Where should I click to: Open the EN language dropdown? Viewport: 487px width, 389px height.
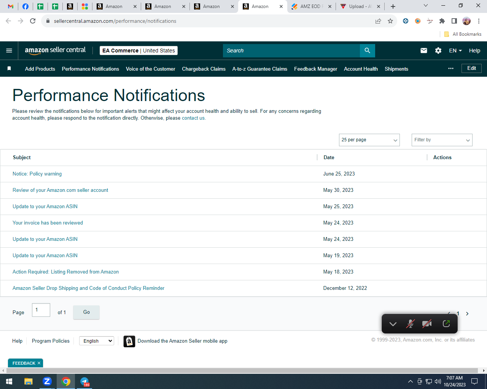pyautogui.click(x=455, y=51)
